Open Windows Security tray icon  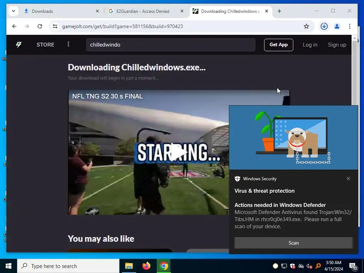pyautogui.click(x=293, y=266)
